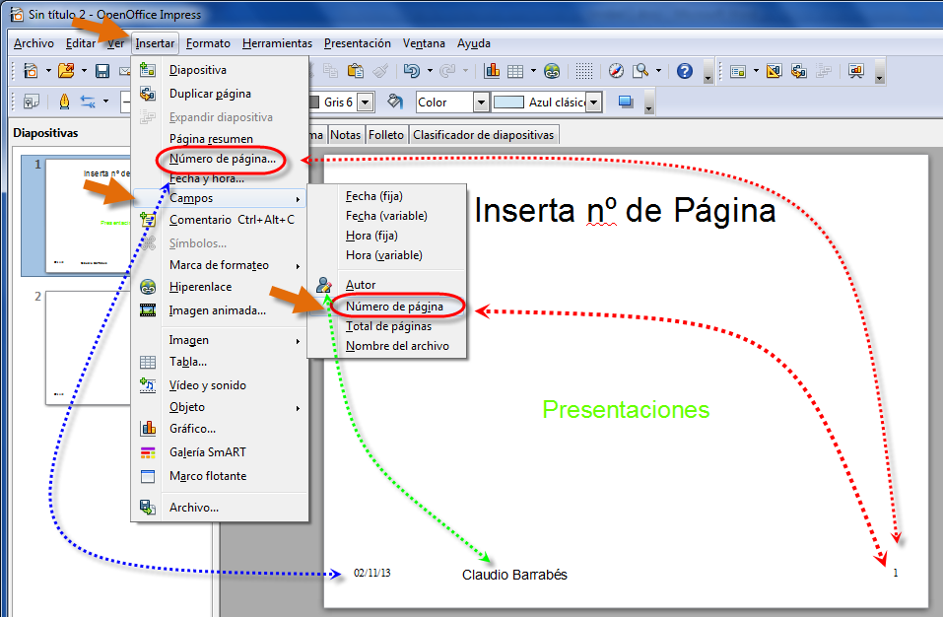Viewport: 943px width, 617px height.
Task: Click the Insert table icon in toolbar
Action: pos(515,72)
